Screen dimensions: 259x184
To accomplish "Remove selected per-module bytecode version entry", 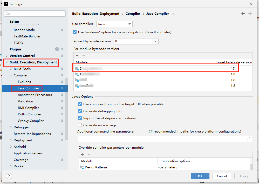I will (84, 56).
